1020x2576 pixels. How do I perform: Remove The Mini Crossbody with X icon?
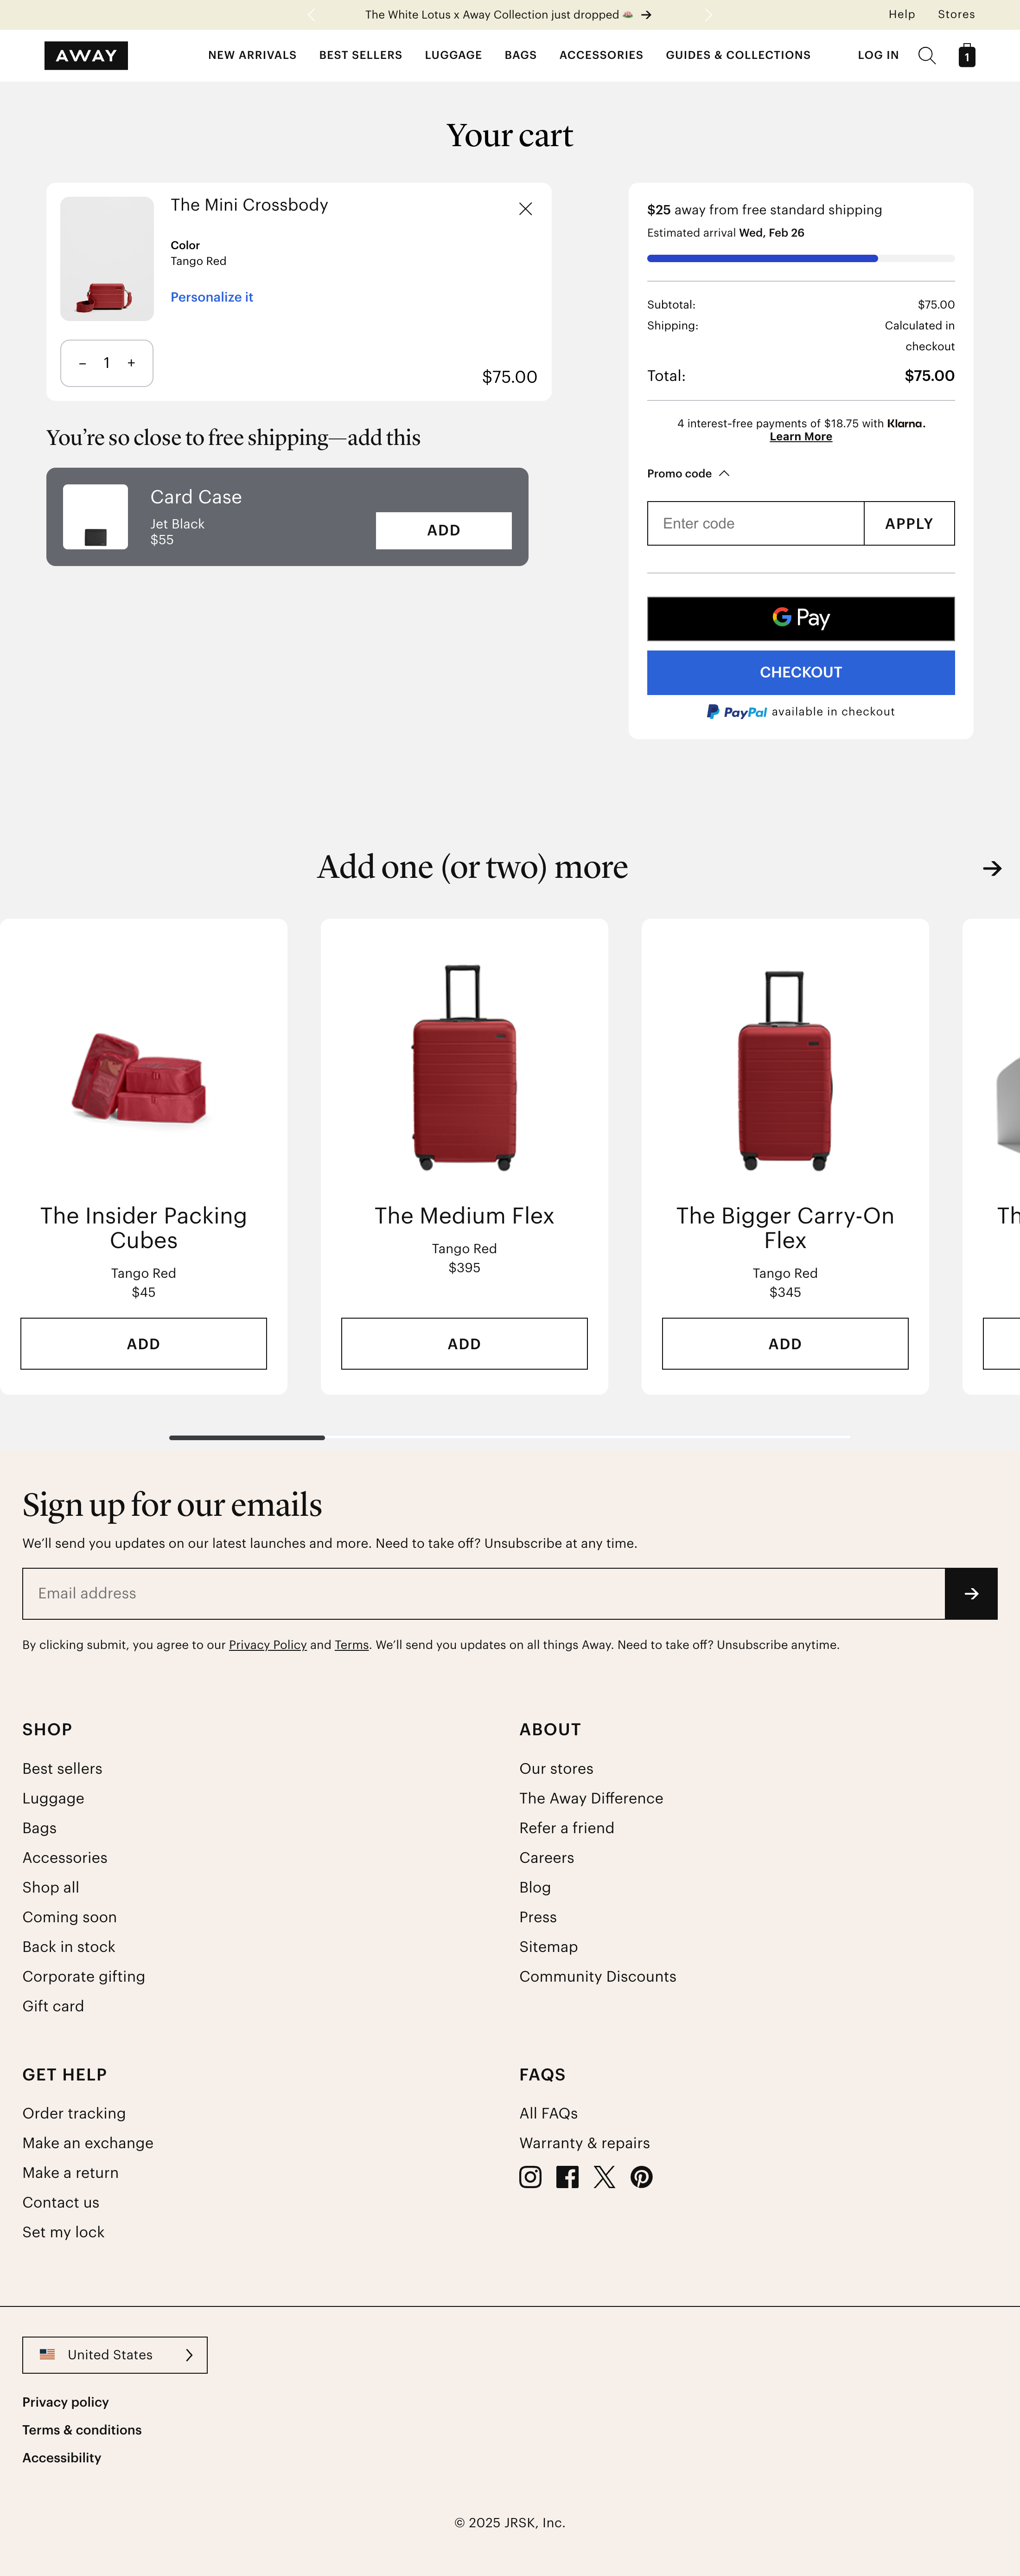pyautogui.click(x=525, y=209)
